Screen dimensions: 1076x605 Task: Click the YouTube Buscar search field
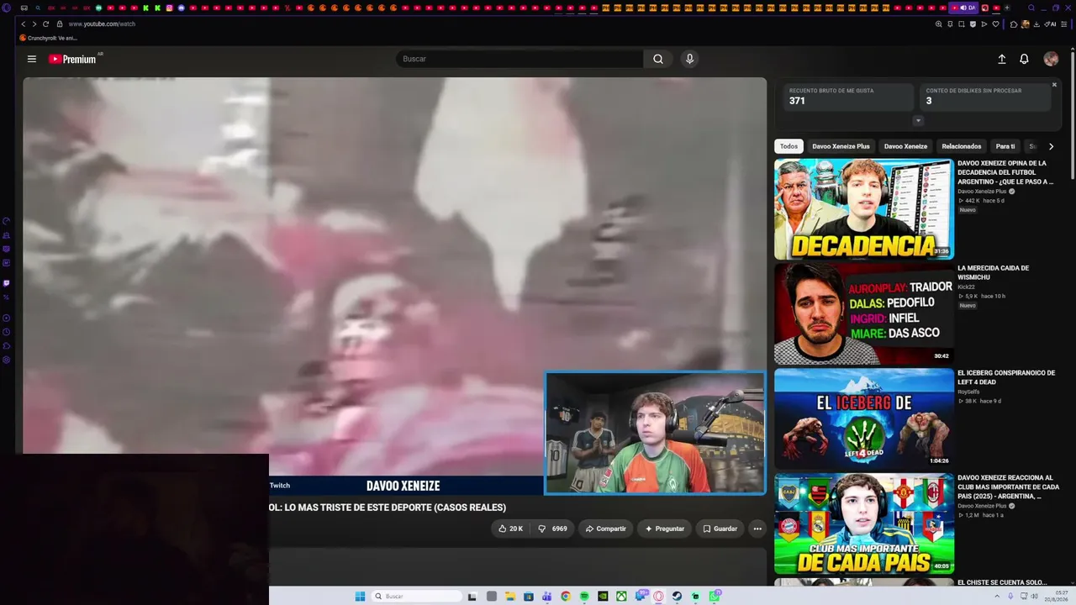coord(519,59)
